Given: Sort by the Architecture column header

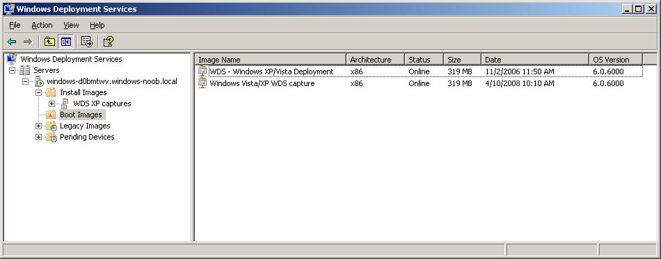Looking at the screenshot, I should (x=375, y=60).
